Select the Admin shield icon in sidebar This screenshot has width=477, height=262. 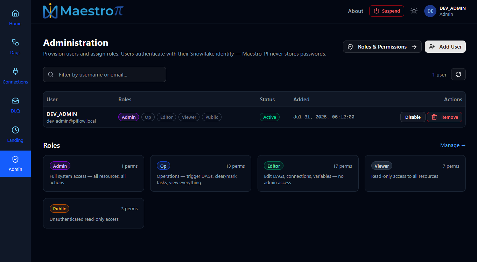pos(15,159)
